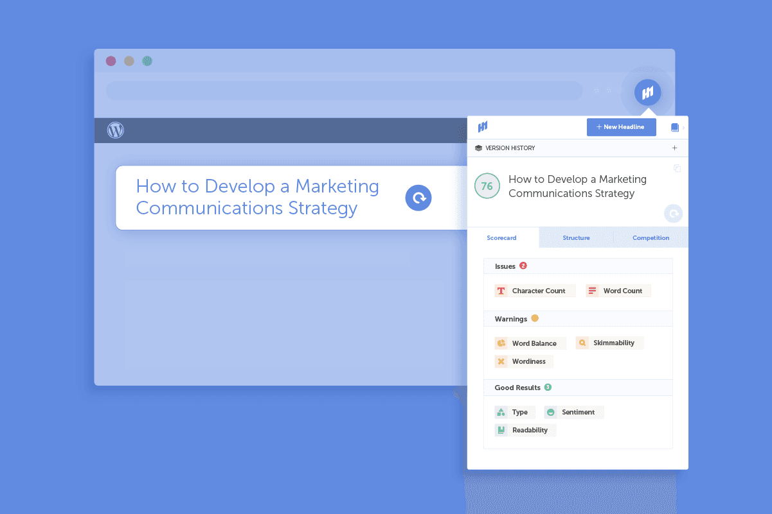
Task: Click the Version History label
Action: [510, 148]
